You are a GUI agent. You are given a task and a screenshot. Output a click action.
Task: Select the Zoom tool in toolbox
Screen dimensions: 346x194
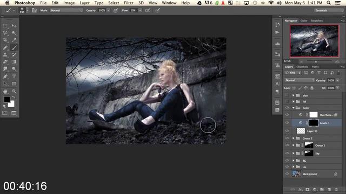14,91
